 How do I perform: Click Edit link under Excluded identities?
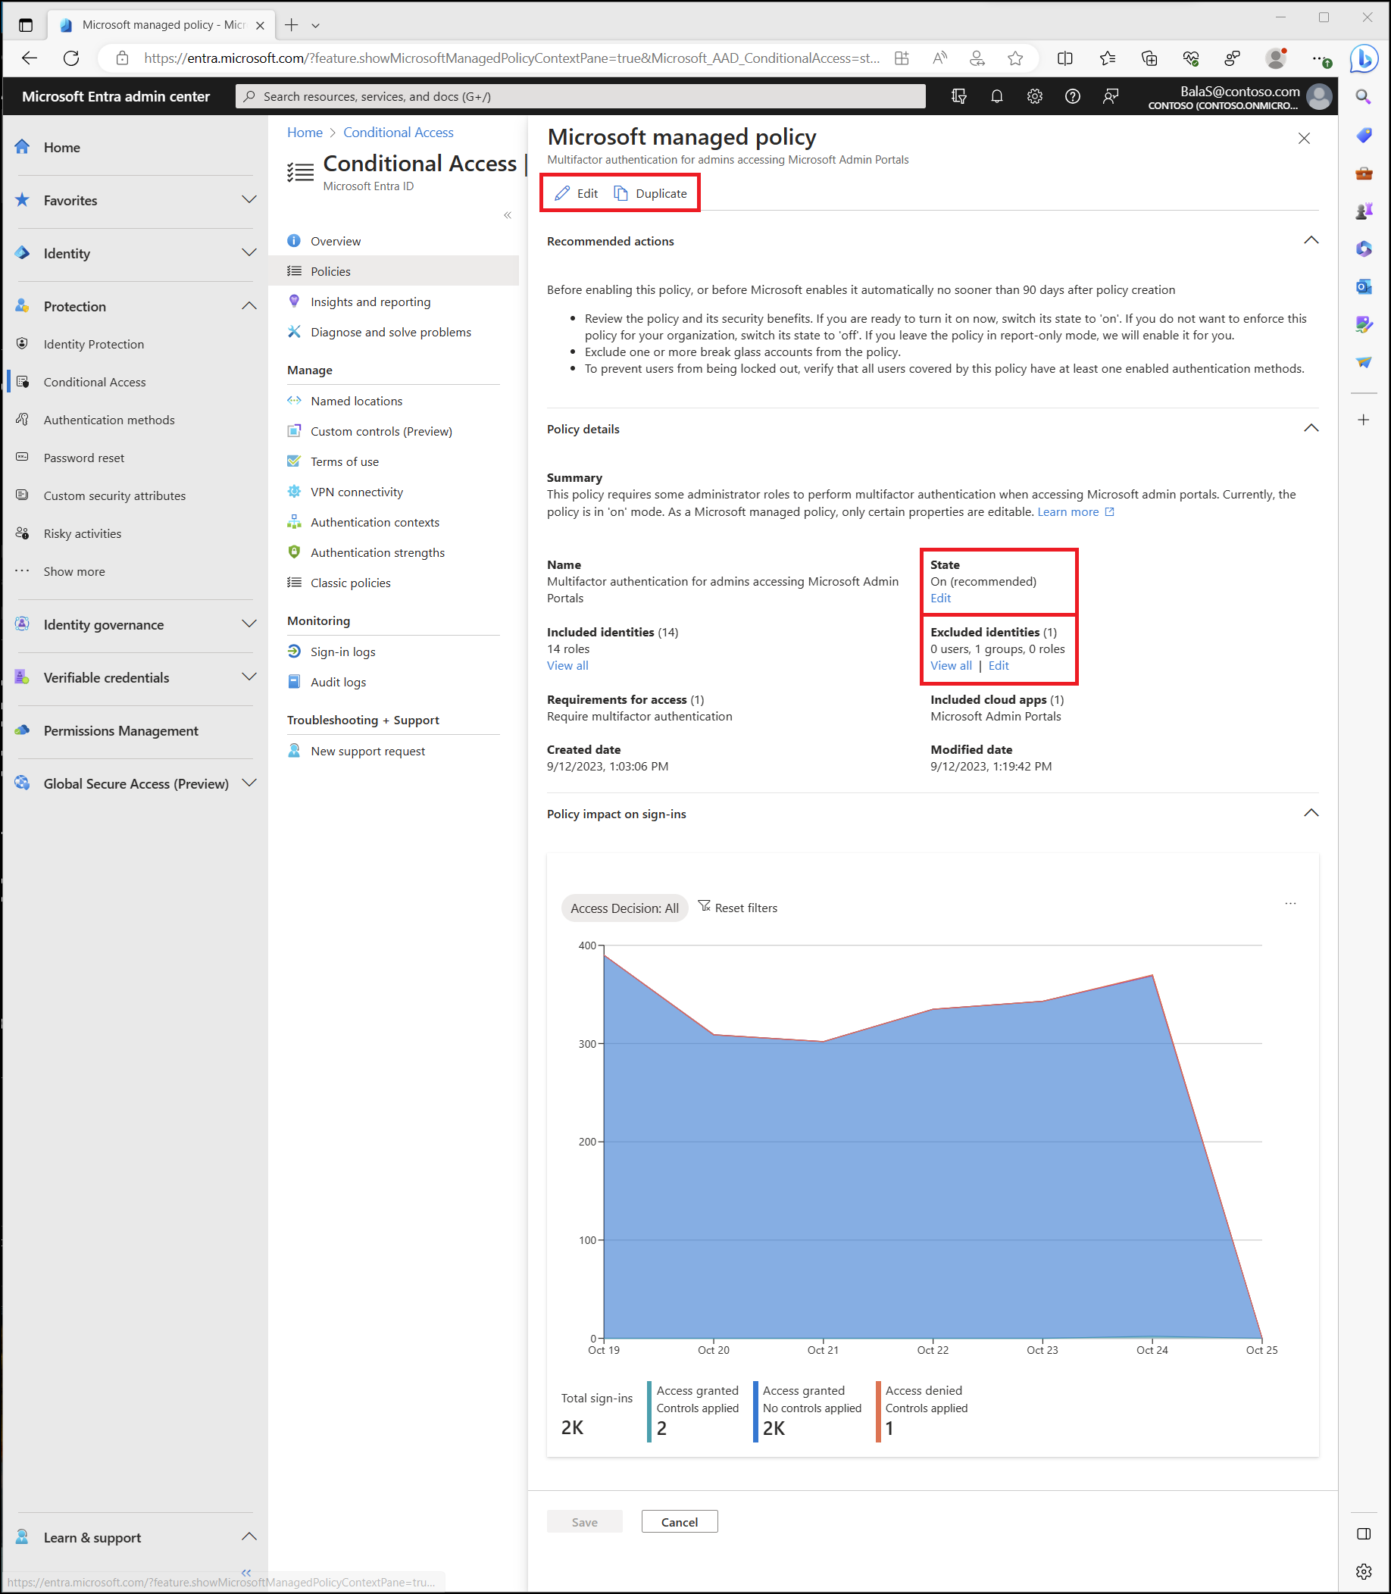point(999,666)
